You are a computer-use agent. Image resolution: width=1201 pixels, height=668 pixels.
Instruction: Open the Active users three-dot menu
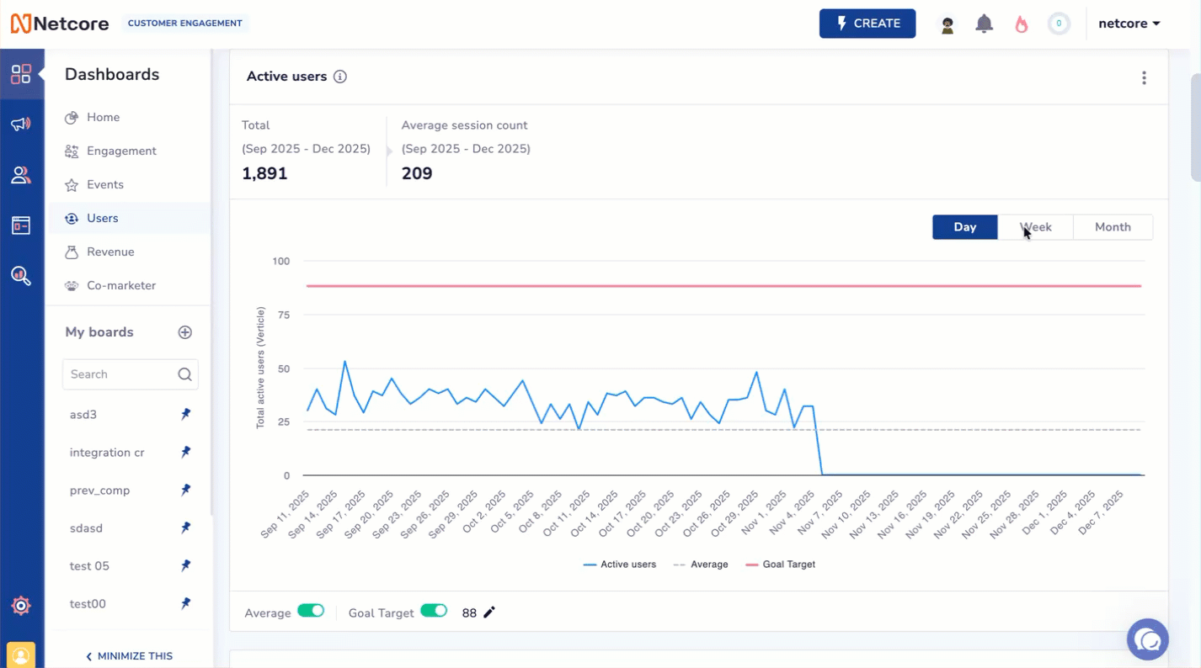(1144, 77)
